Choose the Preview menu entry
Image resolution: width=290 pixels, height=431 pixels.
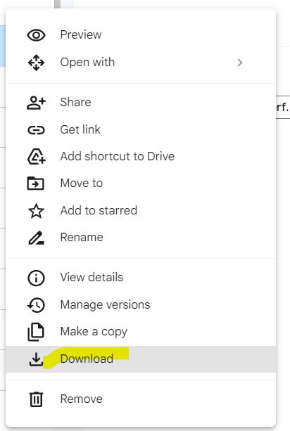point(141,35)
